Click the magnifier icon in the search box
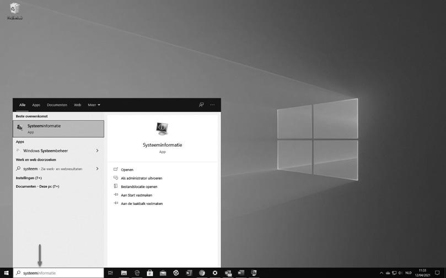The width and height of the screenshot is (446, 278). pos(18,273)
